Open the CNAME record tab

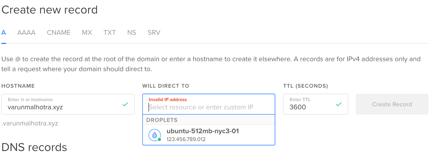(58, 33)
